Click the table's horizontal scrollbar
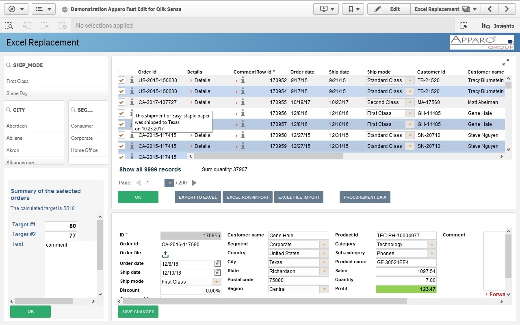 [268, 156]
